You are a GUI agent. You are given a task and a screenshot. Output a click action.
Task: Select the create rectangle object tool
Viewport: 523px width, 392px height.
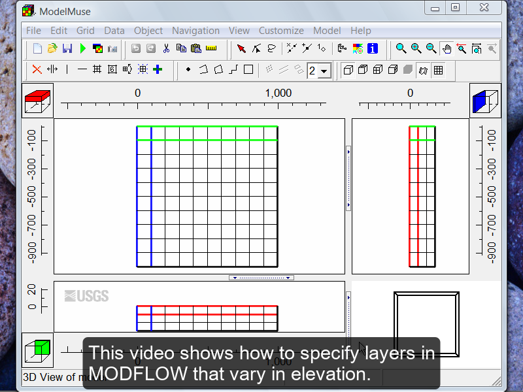click(248, 69)
